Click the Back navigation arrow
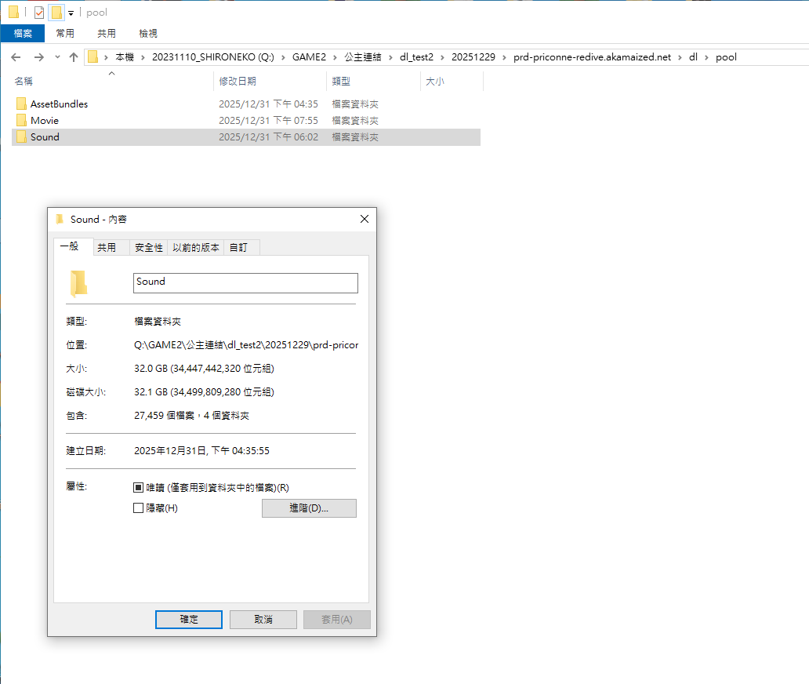 click(16, 57)
